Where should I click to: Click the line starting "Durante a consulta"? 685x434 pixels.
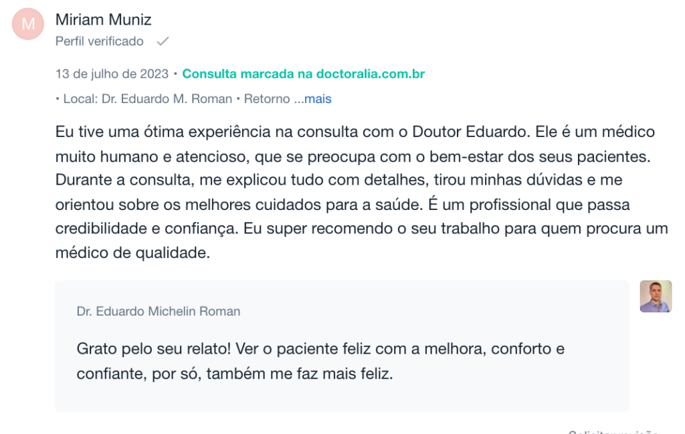(338, 180)
